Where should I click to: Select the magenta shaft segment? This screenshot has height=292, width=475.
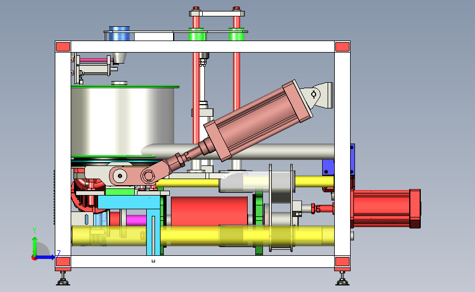click(x=136, y=220)
